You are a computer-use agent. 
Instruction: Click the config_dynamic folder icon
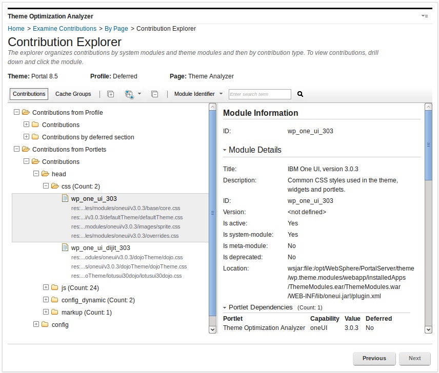point(54,300)
